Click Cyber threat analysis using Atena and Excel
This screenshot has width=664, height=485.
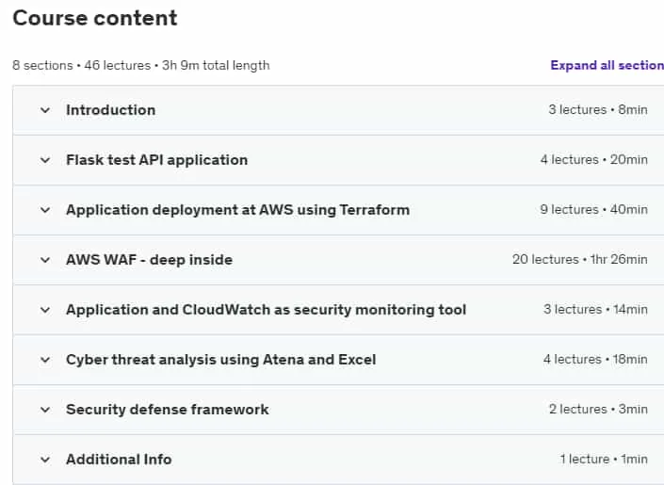[x=220, y=360]
